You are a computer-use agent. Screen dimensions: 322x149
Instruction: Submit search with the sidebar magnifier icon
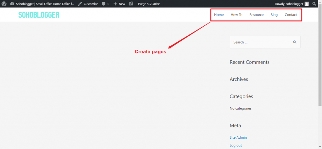tap(295, 42)
